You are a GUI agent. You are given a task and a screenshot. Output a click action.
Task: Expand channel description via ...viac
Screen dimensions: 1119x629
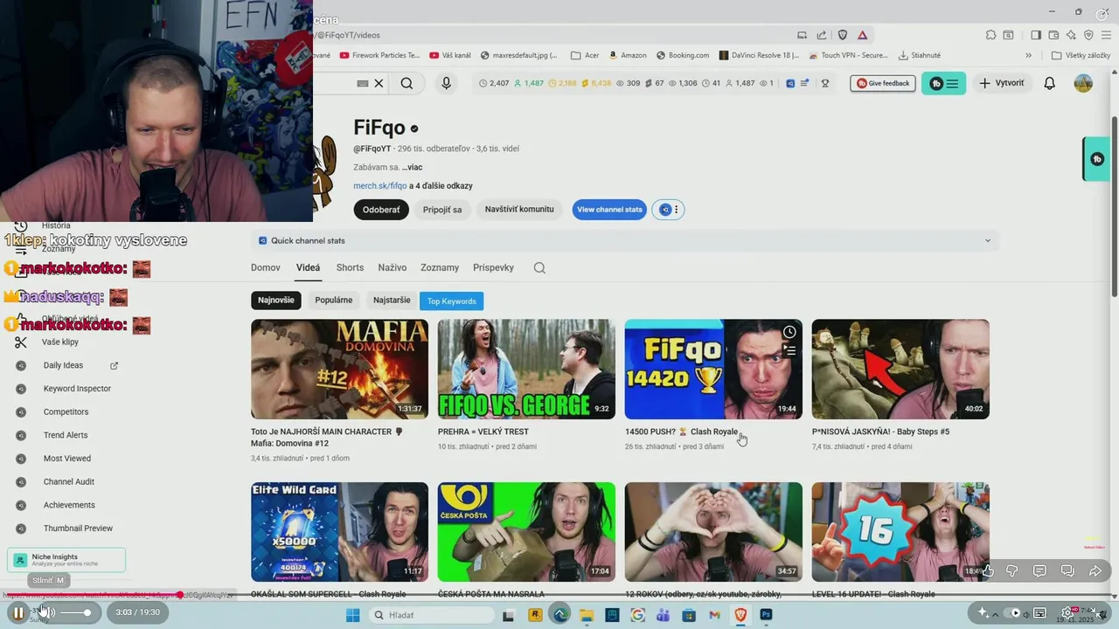[x=412, y=167]
